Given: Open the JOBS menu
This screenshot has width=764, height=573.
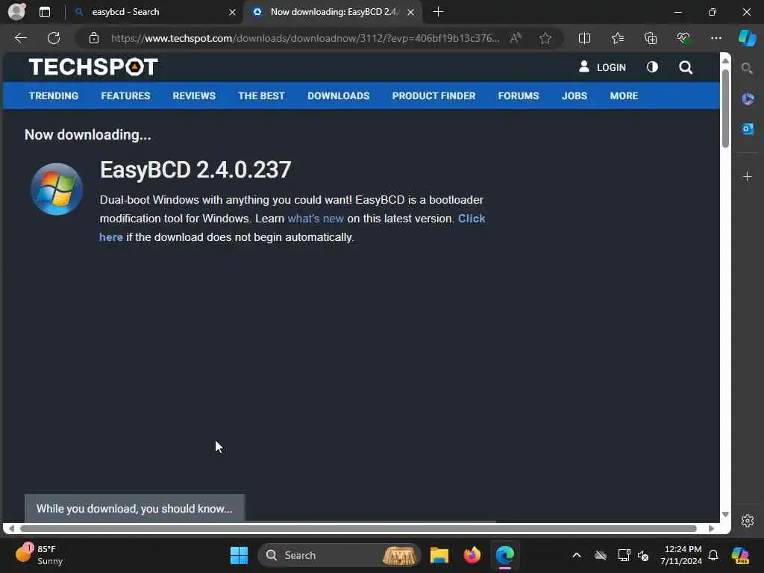Looking at the screenshot, I should pos(574,96).
